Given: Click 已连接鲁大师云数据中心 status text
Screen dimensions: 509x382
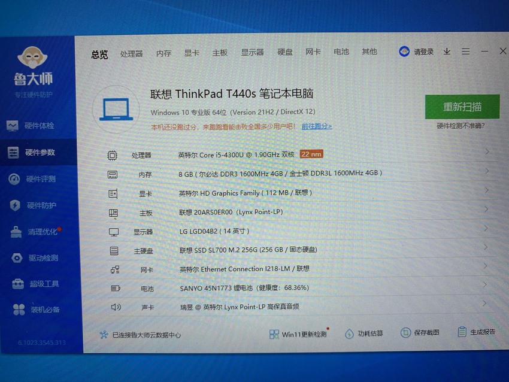Looking at the screenshot, I should (x=146, y=335).
